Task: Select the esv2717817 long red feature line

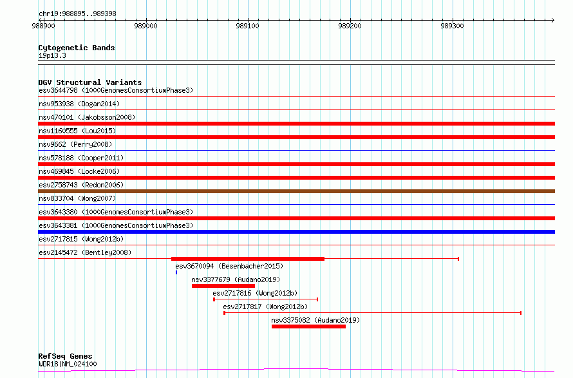Action: pyautogui.click(x=372, y=313)
